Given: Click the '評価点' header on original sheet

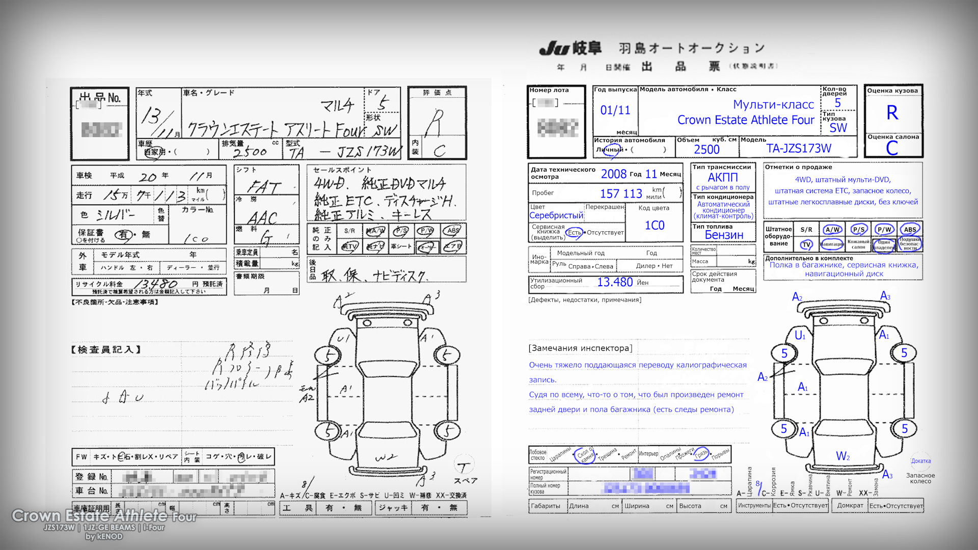Looking at the screenshot, I should 437,93.
